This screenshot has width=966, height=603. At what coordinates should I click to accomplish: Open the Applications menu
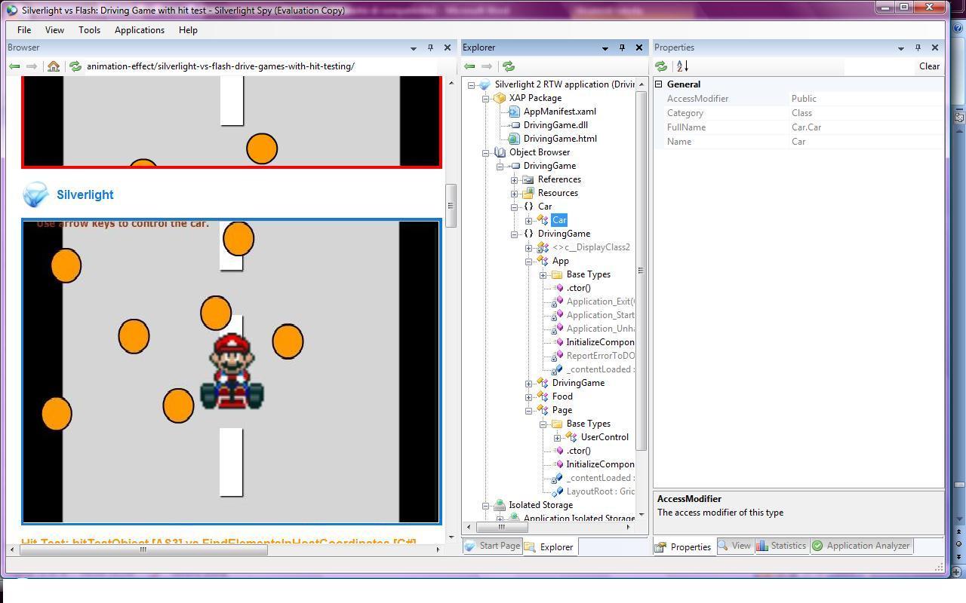pos(140,30)
